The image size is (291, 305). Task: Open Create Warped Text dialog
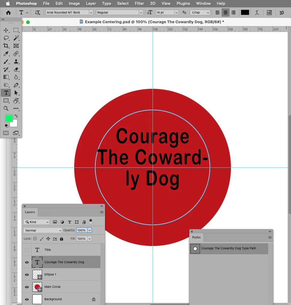tap(257, 13)
